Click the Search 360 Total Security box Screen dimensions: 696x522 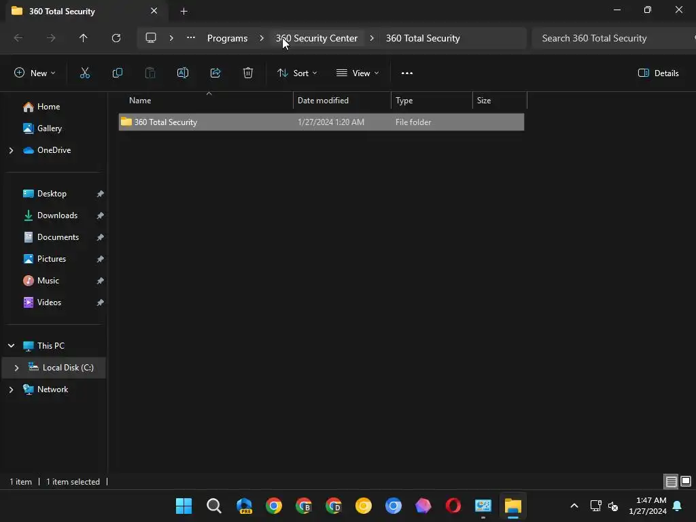pos(614,38)
